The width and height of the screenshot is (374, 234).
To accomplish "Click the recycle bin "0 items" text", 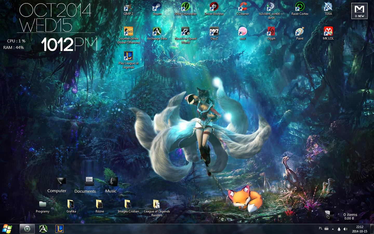I will point(350,214).
